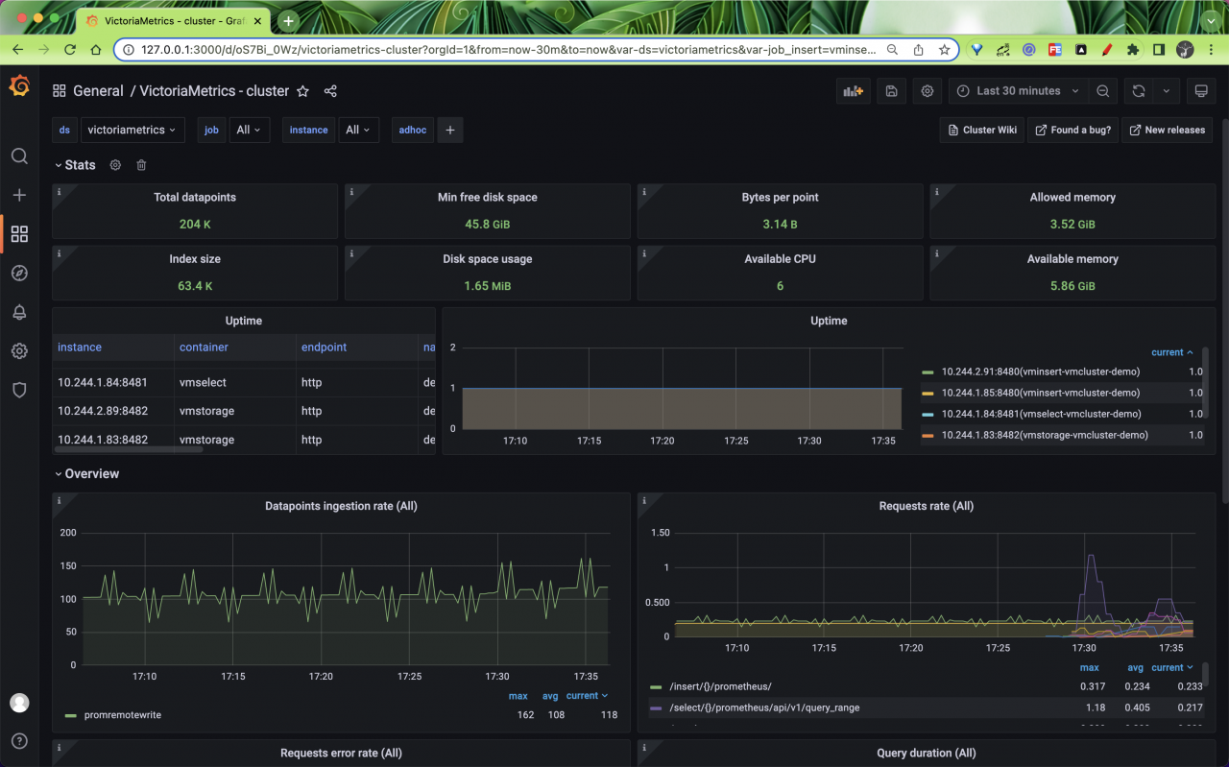Open the victoriametrics datasource dropdown
Image resolution: width=1229 pixels, height=767 pixels.
[x=133, y=130]
